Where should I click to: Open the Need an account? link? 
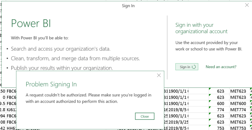tap(221, 67)
